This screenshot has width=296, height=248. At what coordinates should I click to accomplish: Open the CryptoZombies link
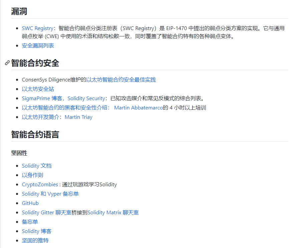(x=40, y=185)
